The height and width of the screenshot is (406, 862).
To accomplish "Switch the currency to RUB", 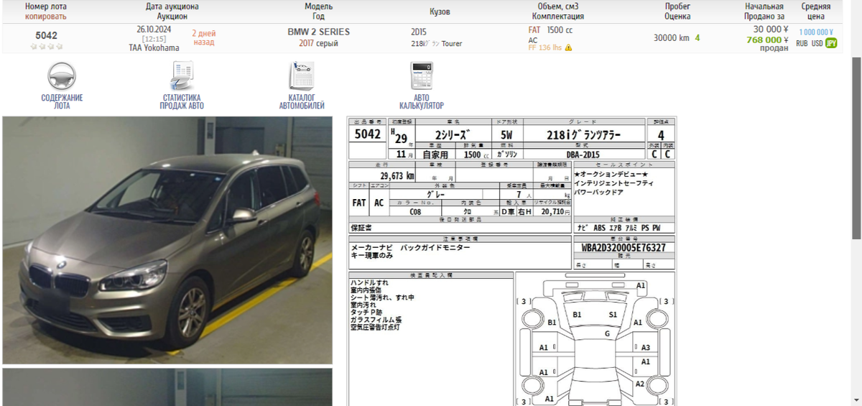I will 802,43.
